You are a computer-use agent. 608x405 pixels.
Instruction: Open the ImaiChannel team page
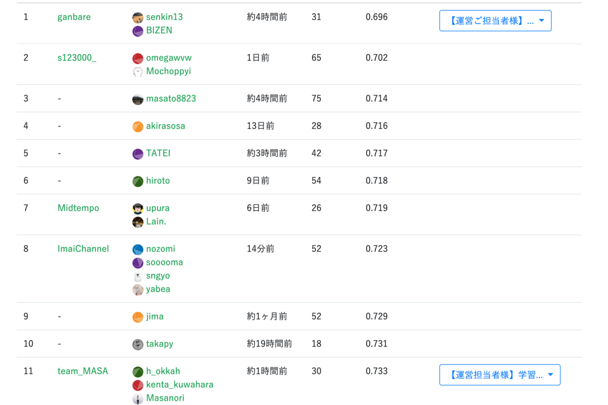coord(83,248)
